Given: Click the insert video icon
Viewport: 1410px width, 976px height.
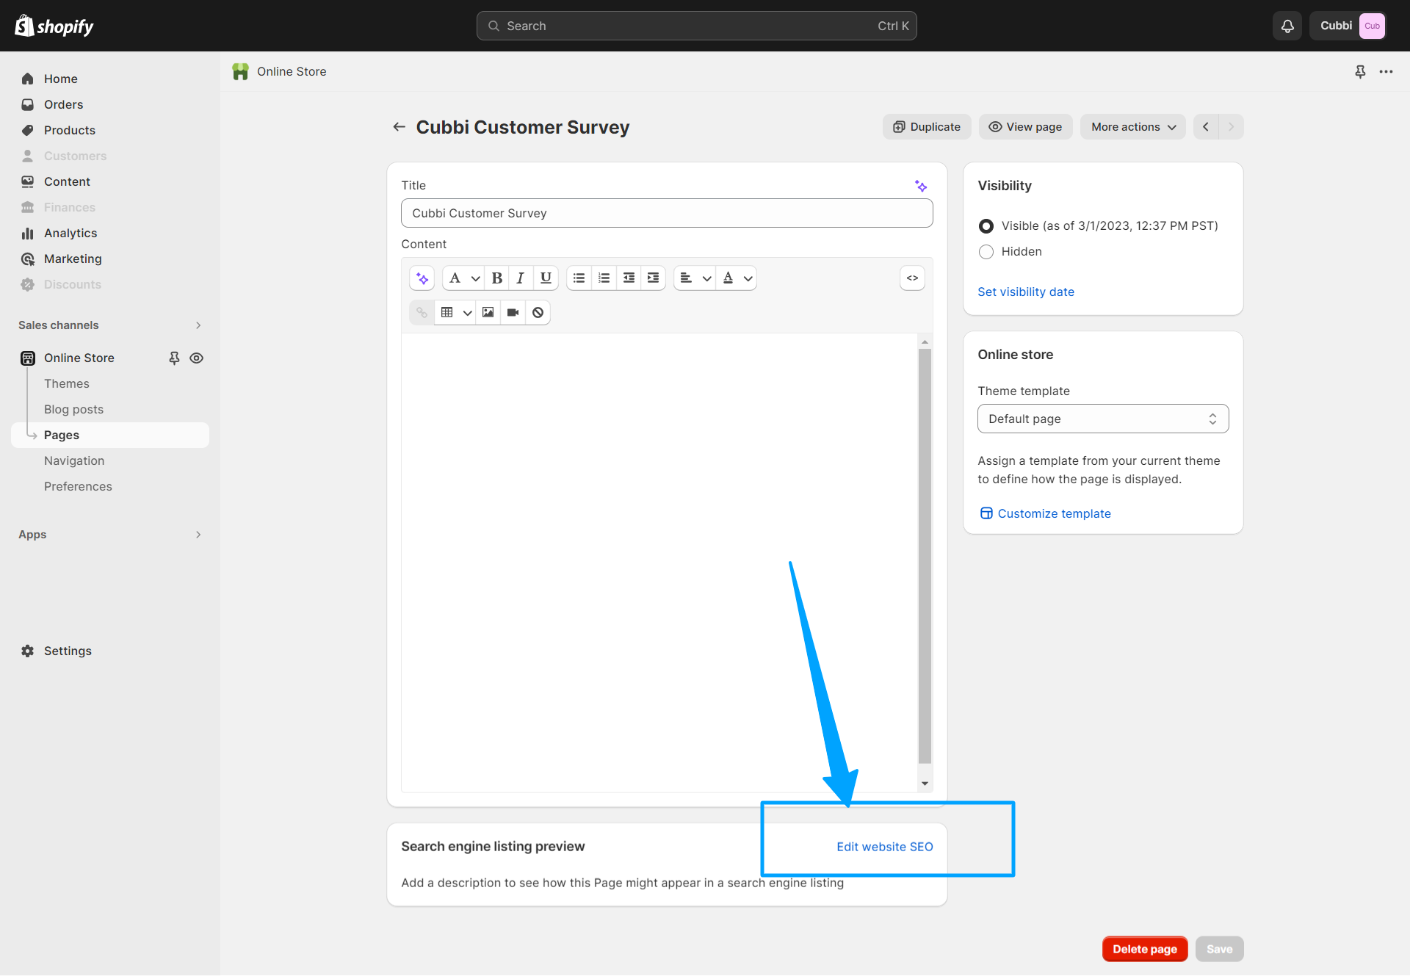Looking at the screenshot, I should pos(513,313).
